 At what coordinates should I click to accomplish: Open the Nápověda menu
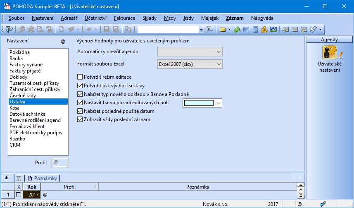[262, 18]
